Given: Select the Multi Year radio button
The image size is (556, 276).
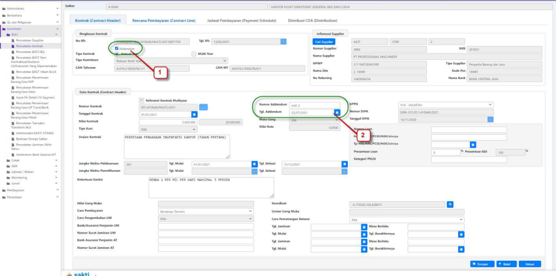Looking at the screenshot, I should (x=194, y=54).
